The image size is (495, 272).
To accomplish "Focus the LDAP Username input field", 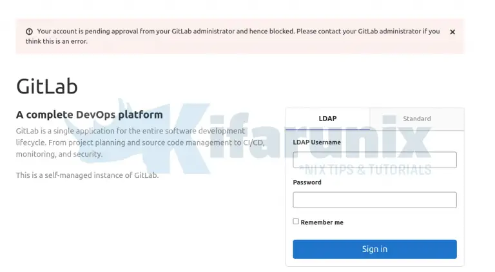I will click(x=374, y=160).
